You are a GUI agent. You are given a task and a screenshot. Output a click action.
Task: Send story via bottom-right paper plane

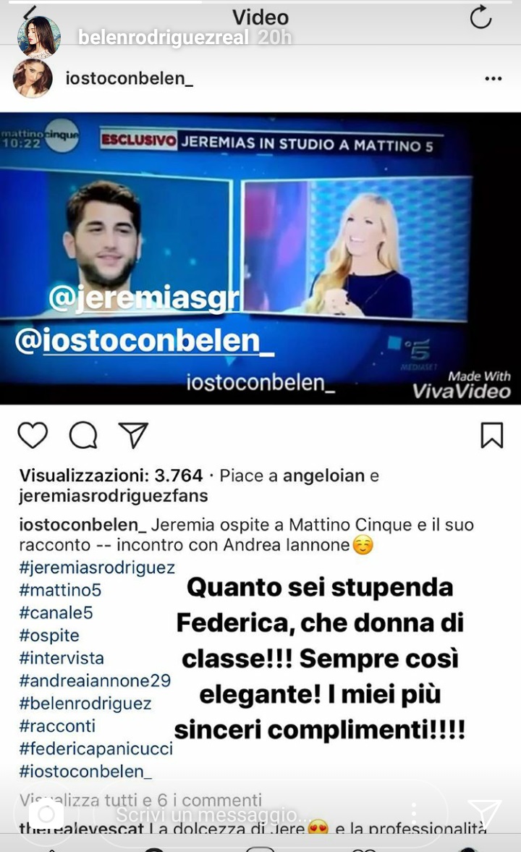[484, 814]
